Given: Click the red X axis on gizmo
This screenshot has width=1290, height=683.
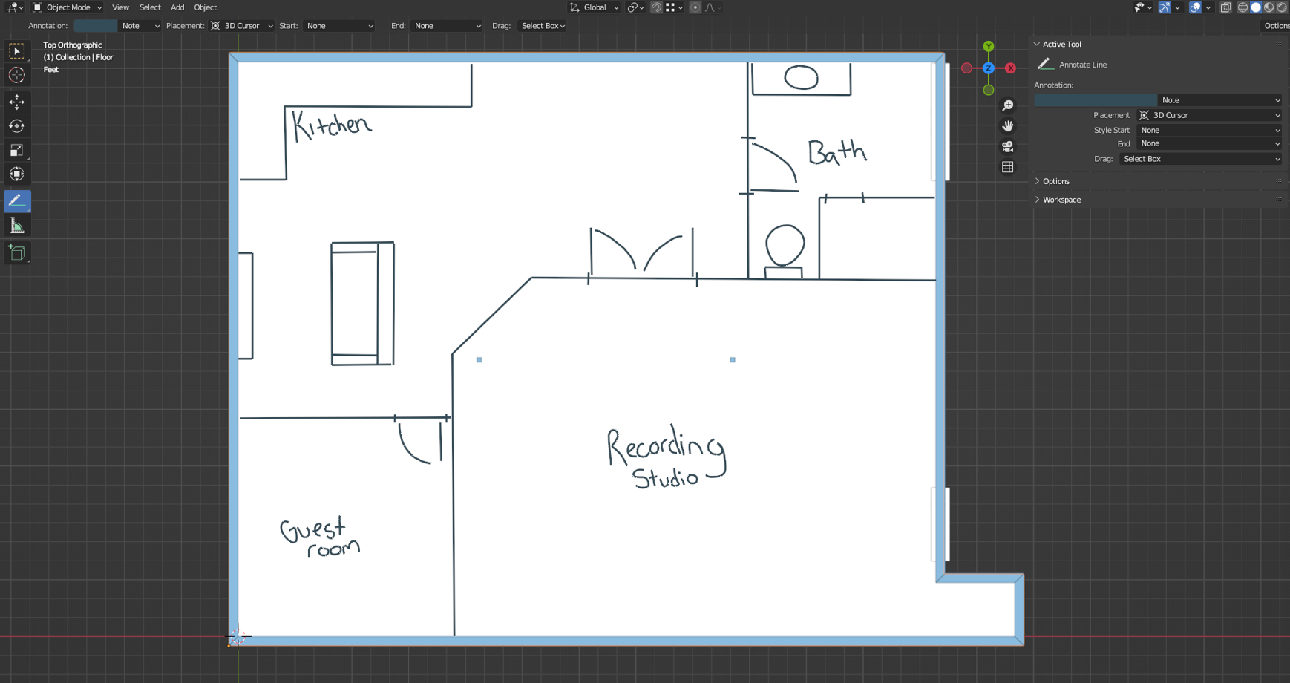Looking at the screenshot, I should [1010, 68].
